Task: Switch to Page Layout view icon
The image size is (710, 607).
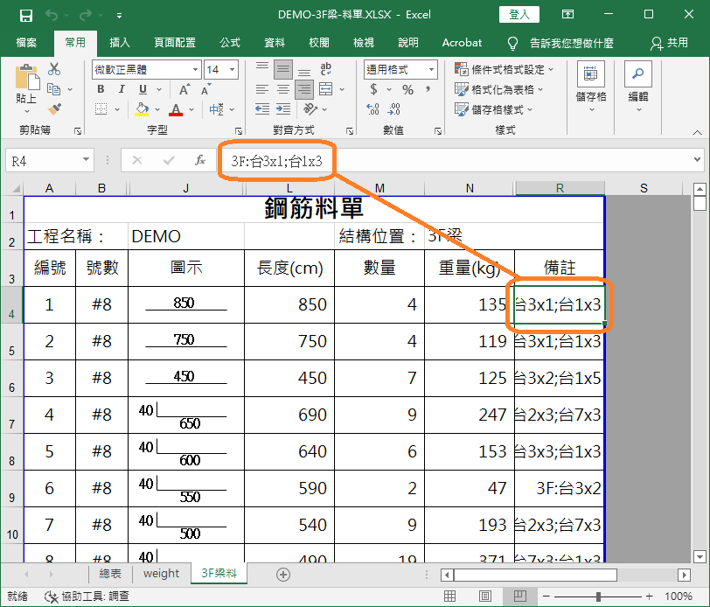Action: click(x=485, y=597)
